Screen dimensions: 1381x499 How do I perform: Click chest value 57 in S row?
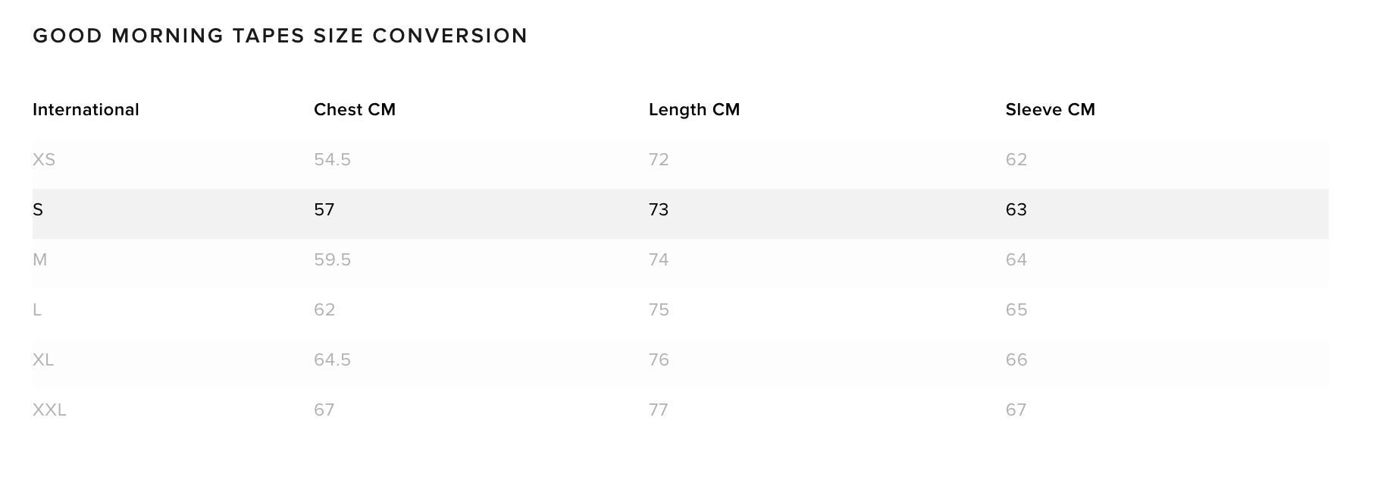(x=324, y=210)
